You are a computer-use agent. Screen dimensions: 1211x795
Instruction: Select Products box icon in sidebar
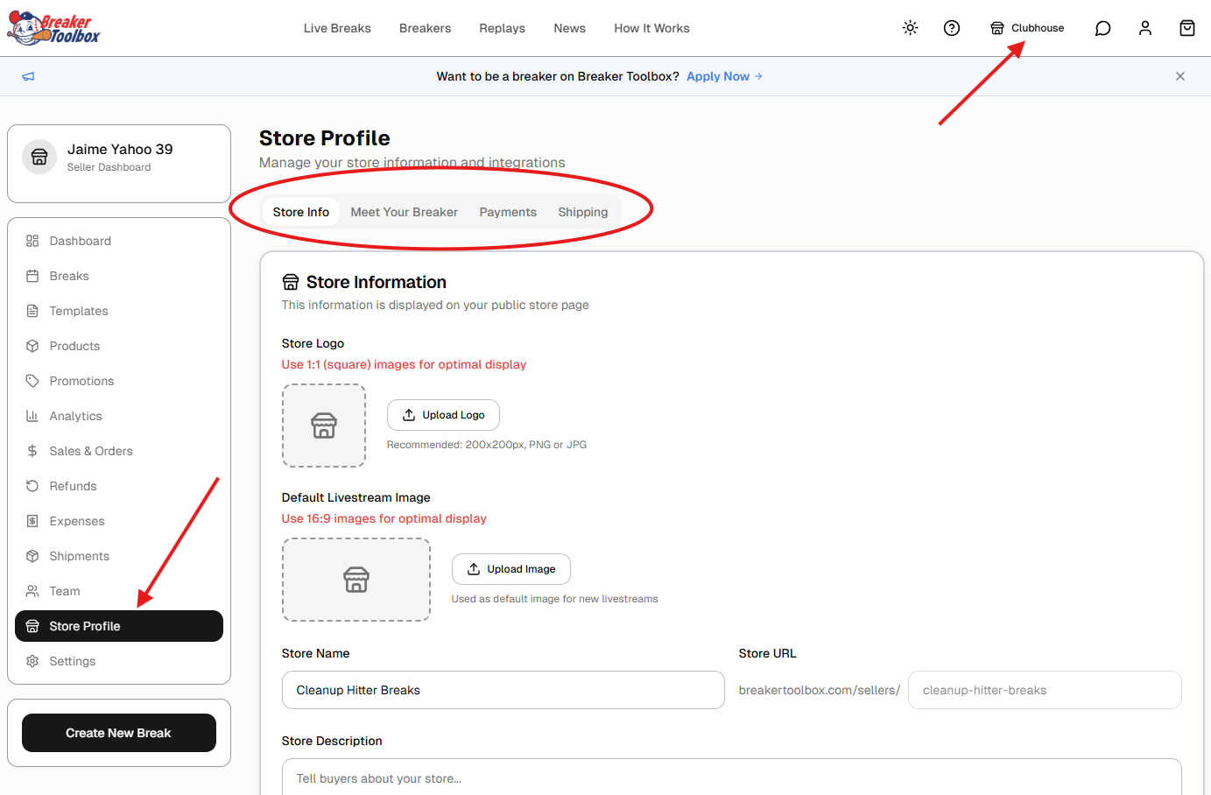[32, 346]
